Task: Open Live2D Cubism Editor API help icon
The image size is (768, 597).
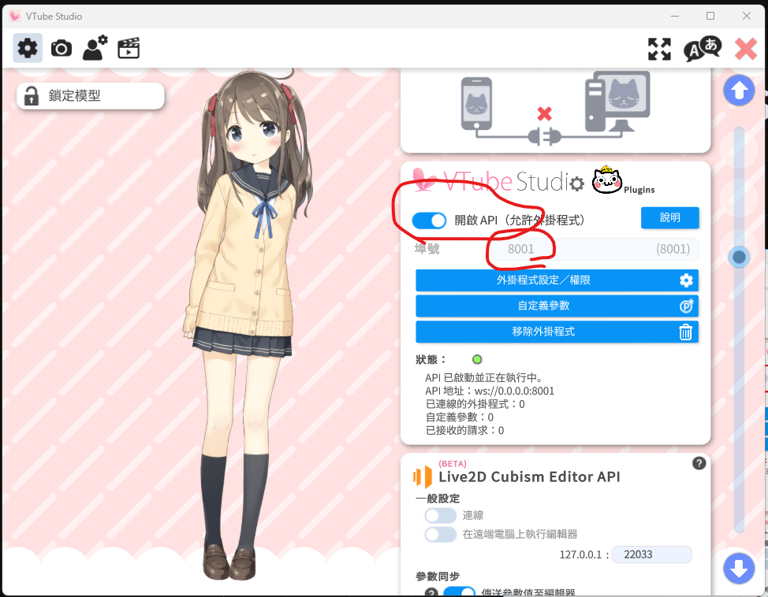Action: point(699,463)
